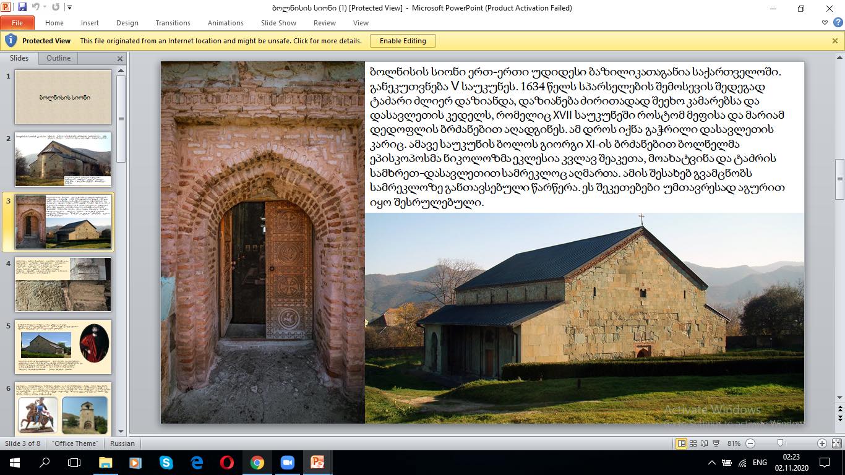Screen dimensions: 845x475
Task: Open Google Chrome from taskbar
Action: (257, 463)
